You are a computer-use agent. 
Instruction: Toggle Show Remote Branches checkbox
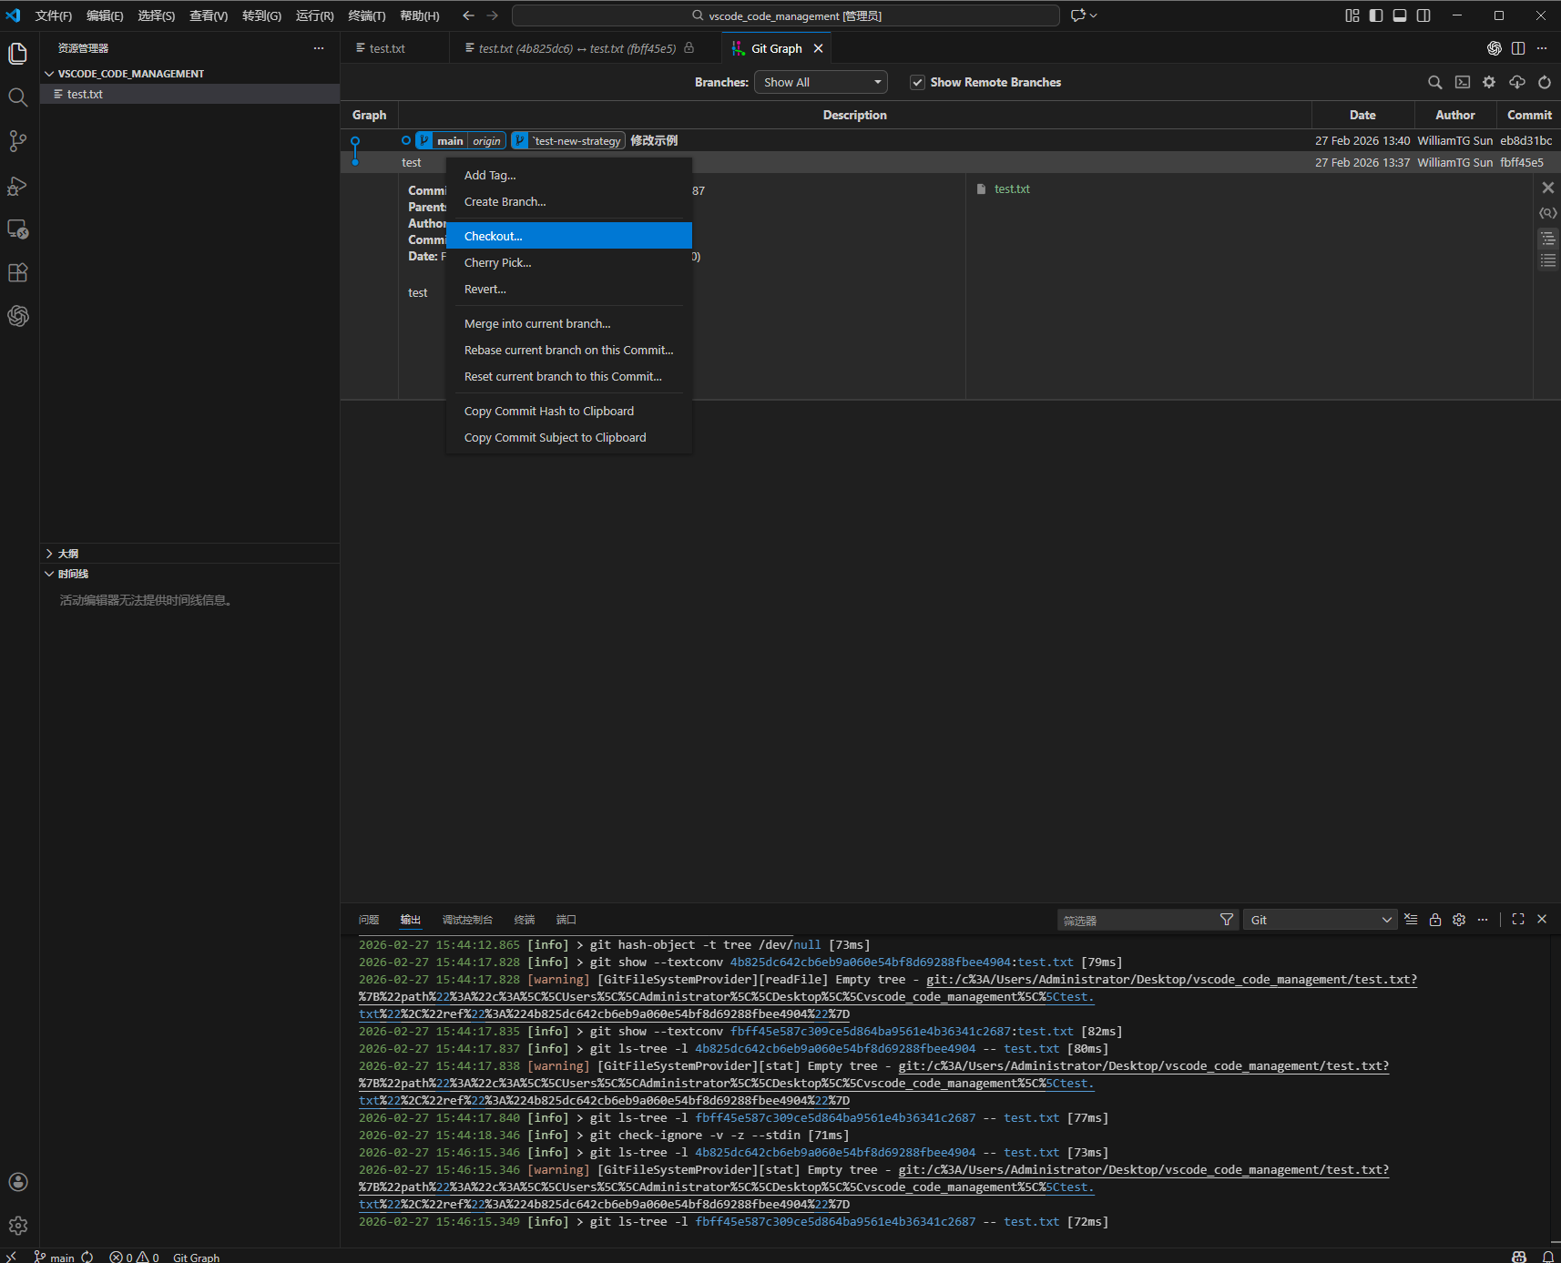(x=917, y=82)
